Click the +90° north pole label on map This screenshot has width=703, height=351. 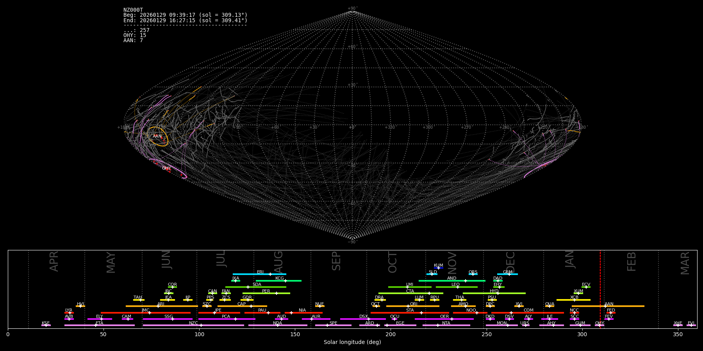(x=352, y=9)
